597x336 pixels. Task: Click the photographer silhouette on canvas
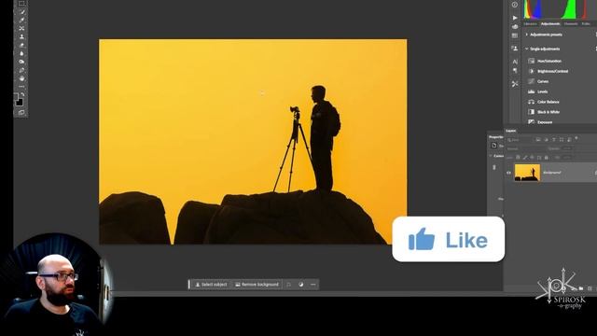pyautogui.click(x=323, y=139)
